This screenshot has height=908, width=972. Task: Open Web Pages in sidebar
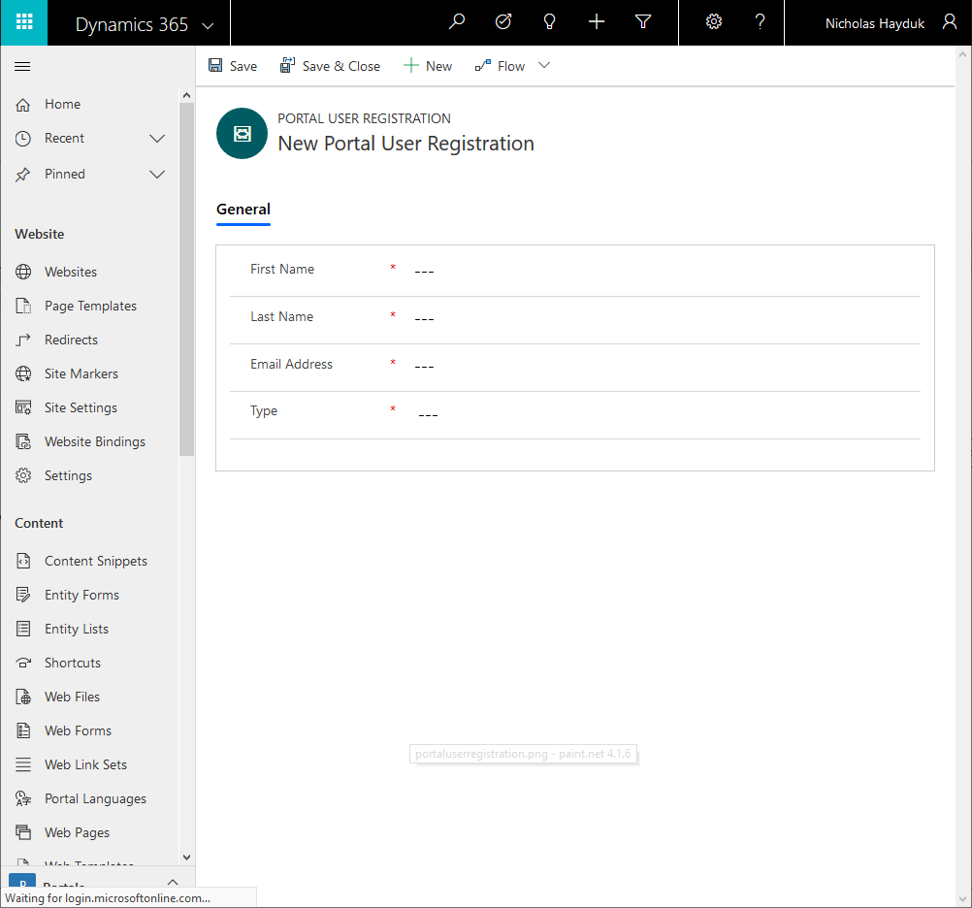(77, 833)
